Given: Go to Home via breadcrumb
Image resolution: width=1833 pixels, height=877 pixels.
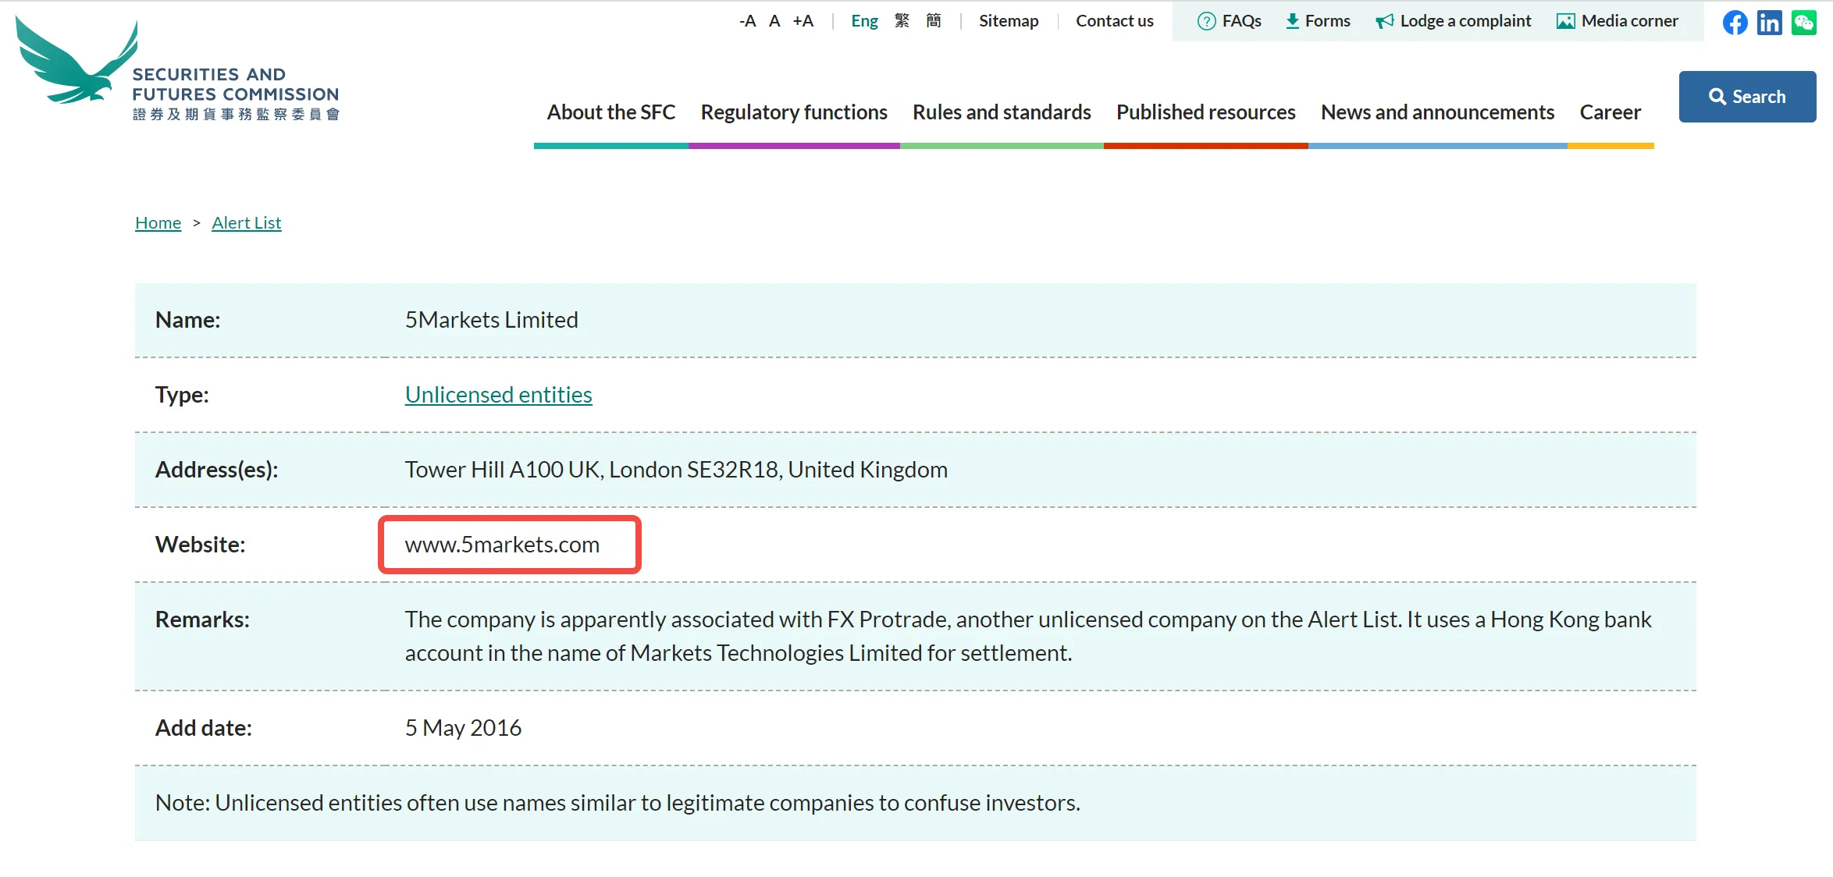Looking at the screenshot, I should [158, 223].
